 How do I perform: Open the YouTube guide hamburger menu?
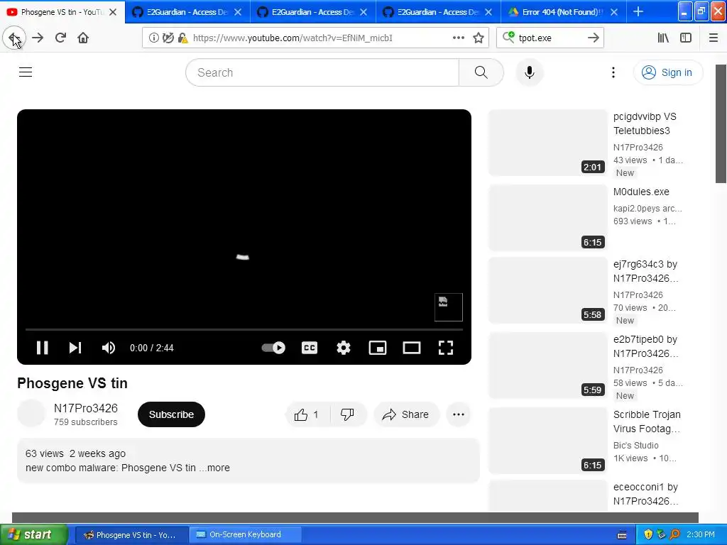tap(26, 72)
